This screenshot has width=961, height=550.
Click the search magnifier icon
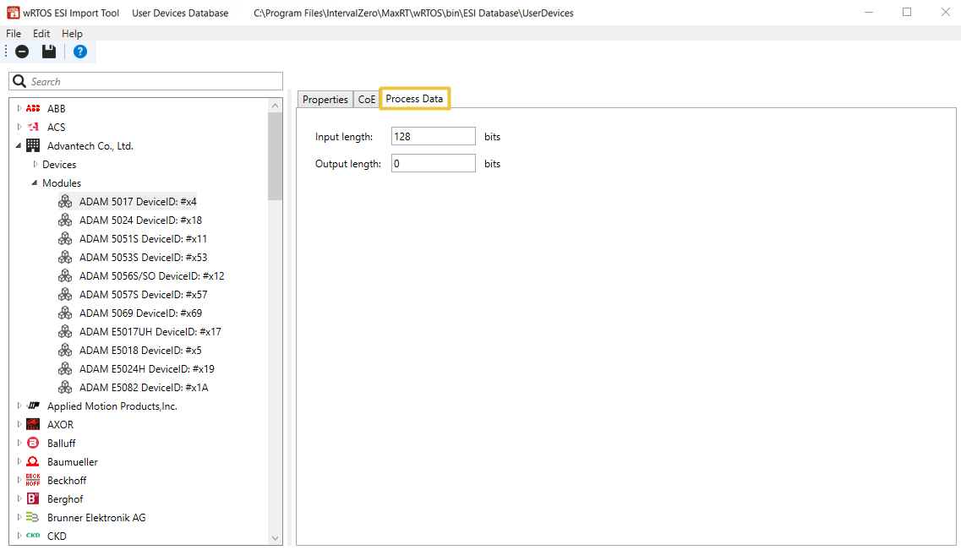[x=19, y=81]
